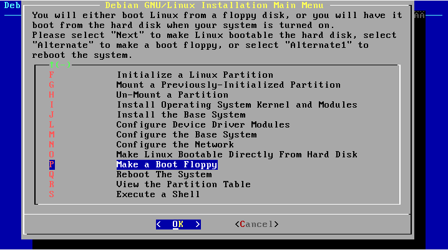This screenshot has width=448, height=250.
Task: Select "Mount a Previously-Initialized Partition" entry
Action: 228,85
